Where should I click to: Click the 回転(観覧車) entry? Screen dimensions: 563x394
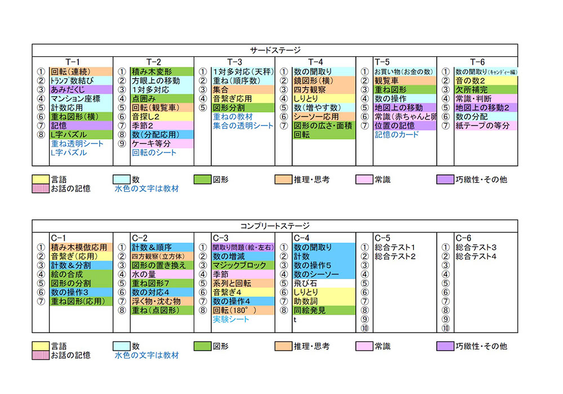[162, 108]
